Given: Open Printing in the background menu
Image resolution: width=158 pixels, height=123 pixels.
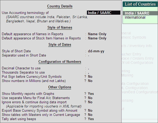Looking at the screenshot, I should point(126,71).
